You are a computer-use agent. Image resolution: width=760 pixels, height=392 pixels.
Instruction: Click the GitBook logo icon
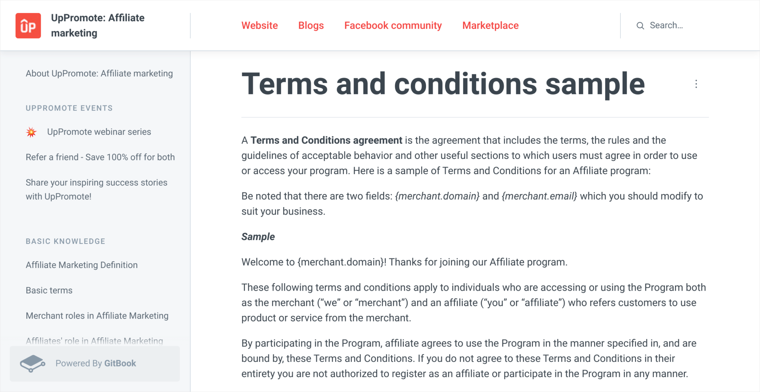coord(33,363)
